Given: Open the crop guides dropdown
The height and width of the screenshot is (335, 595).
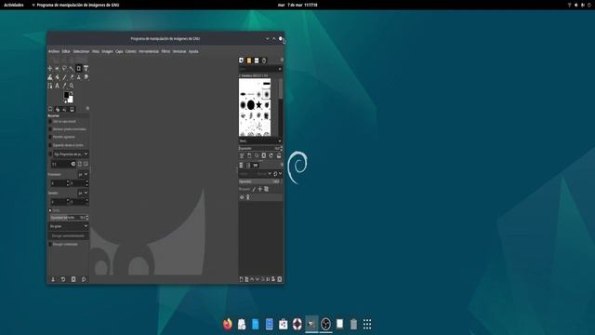Looking at the screenshot, I should point(68,226).
